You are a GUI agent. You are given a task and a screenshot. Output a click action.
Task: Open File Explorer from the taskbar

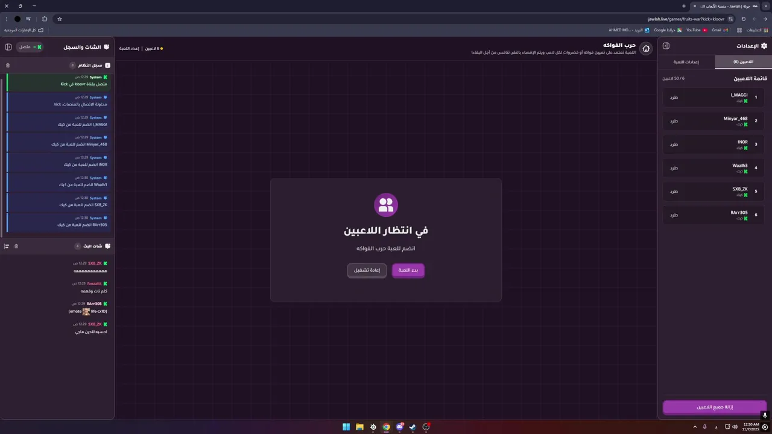(359, 427)
